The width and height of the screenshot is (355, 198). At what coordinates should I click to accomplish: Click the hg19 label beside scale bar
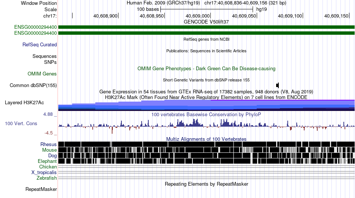point(262,9)
